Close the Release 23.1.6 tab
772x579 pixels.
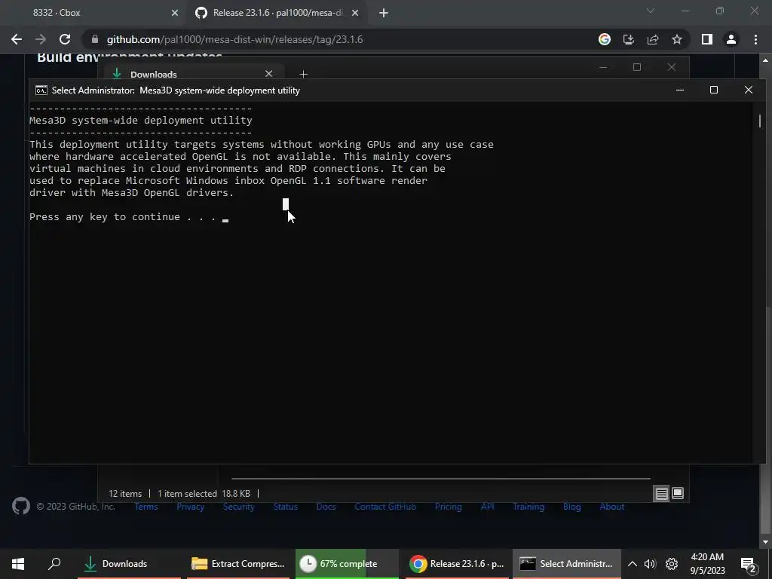(x=355, y=13)
